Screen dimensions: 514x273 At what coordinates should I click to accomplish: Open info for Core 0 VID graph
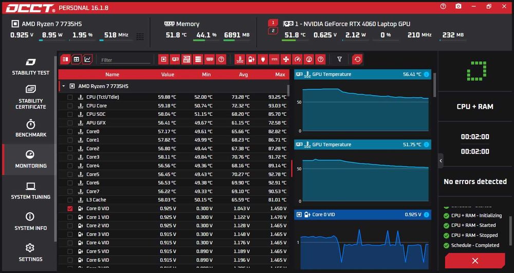pos(427,215)
